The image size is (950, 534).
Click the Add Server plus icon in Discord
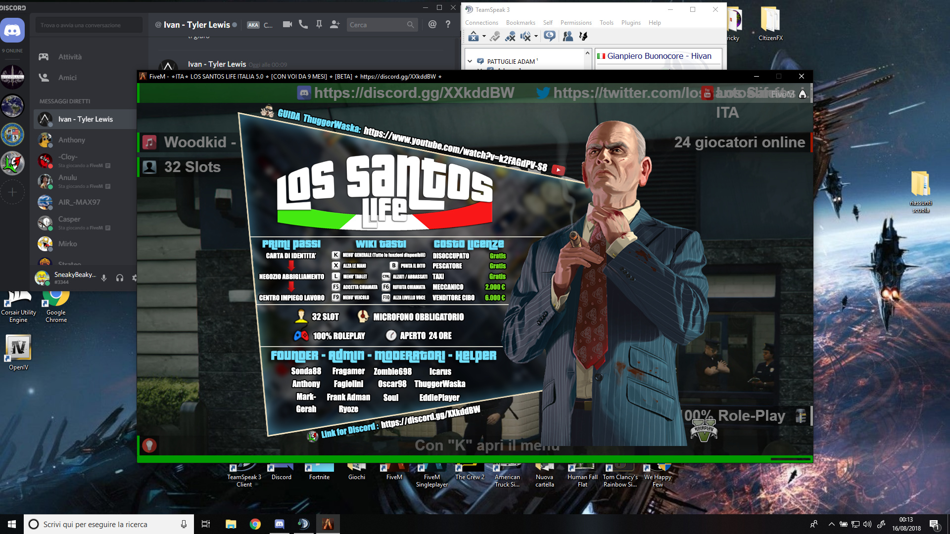tap(12, 192)
